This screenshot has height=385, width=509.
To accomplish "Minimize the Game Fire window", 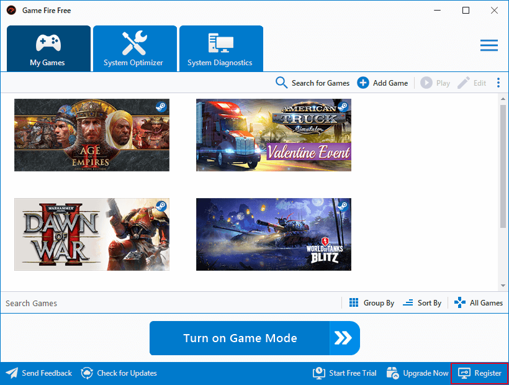I will pyautogui.click(x=438, y=11).
